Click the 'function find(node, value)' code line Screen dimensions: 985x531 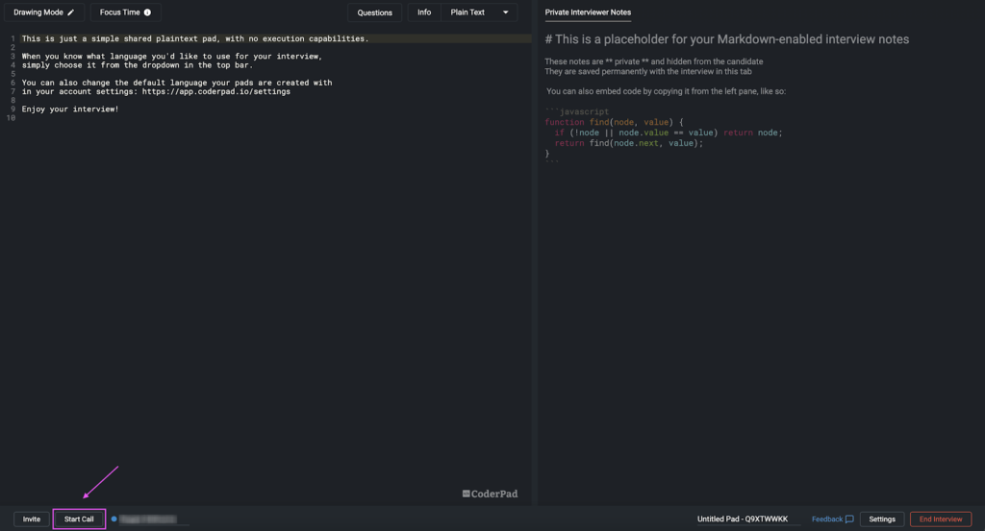(614, 122)
